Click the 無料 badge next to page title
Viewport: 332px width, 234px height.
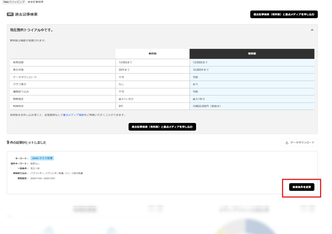click(10, 14)
